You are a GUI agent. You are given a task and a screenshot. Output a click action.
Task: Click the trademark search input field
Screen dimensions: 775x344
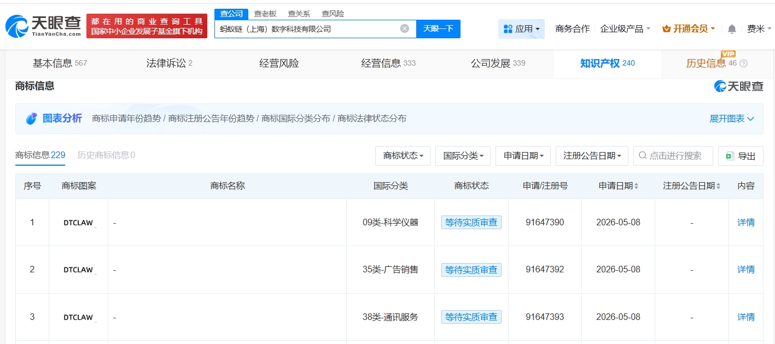point(673,156)
